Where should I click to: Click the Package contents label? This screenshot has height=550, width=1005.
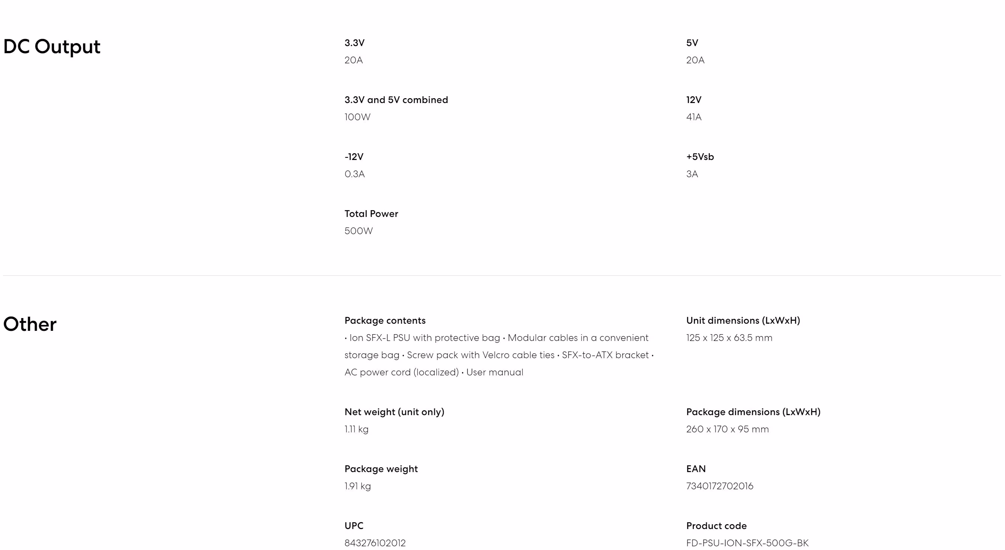click(x=385, y=321)
